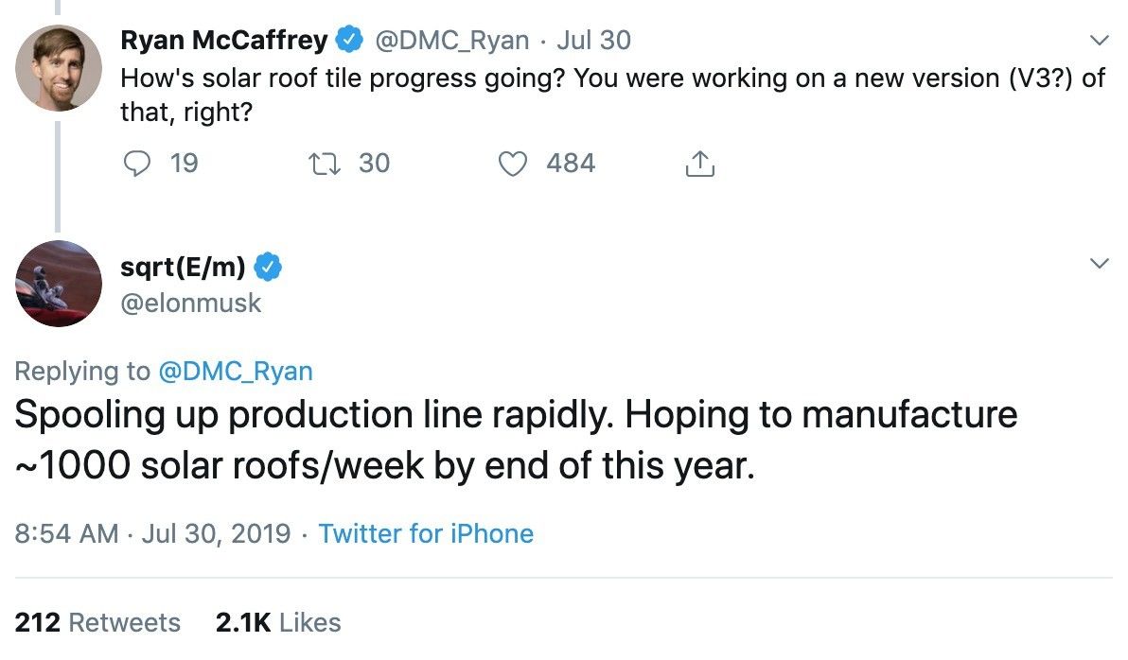Click Ryan McCaffrey's verified badge

(351, 41)
